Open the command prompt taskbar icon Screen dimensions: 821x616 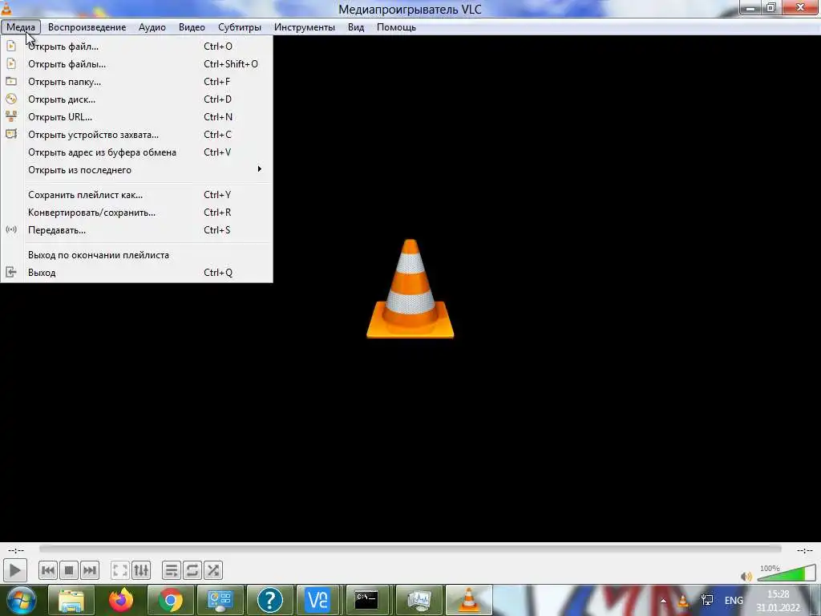pyautogui.click(x=366, y=600)
